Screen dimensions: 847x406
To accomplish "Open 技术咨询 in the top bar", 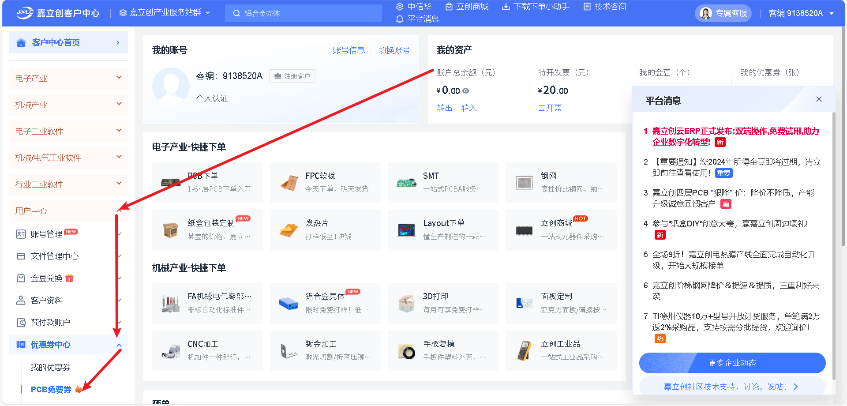I will [x=604, y=7].
